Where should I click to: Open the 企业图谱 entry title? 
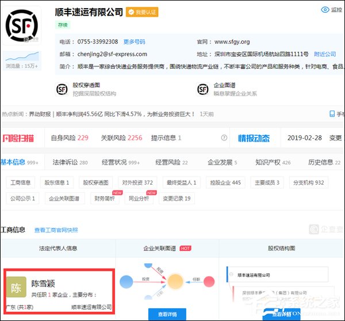(224, 85)
